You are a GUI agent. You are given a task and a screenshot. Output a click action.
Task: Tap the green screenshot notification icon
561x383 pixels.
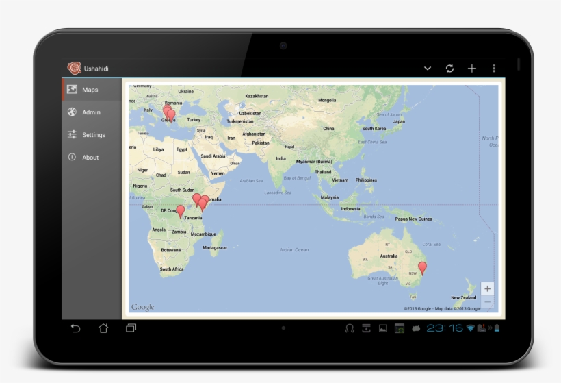pos(400,328)
